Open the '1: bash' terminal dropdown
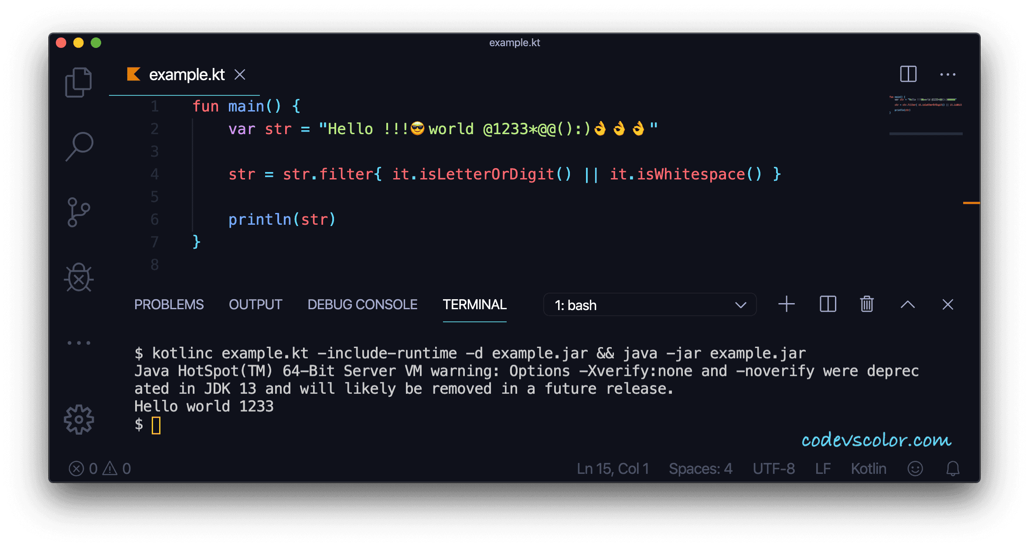Viewport: 1029px width, 547px height. pyautogui.click(x=650, y=305)
